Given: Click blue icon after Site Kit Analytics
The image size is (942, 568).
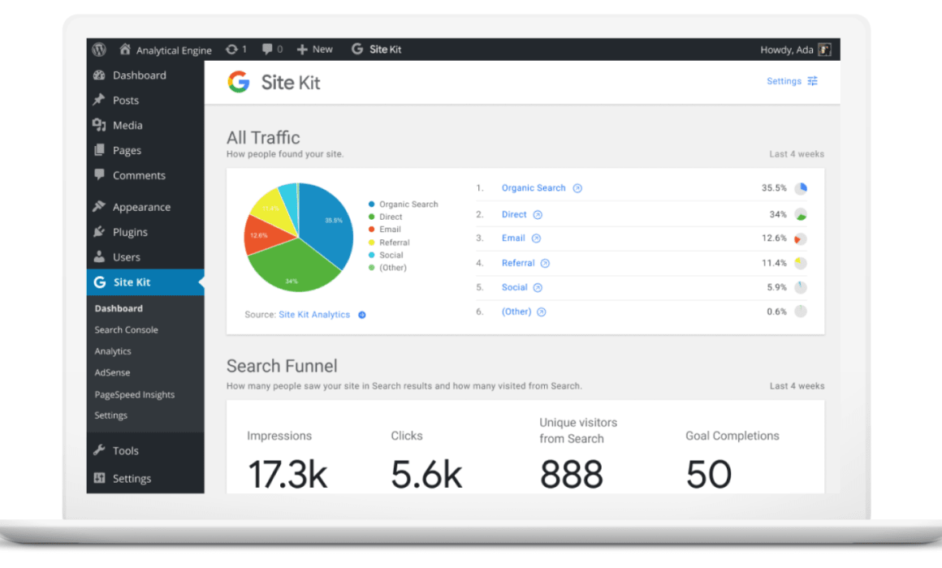Looking at the screenshot, I should coord(362,315).
